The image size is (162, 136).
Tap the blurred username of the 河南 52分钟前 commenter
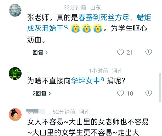pos(35,112)
